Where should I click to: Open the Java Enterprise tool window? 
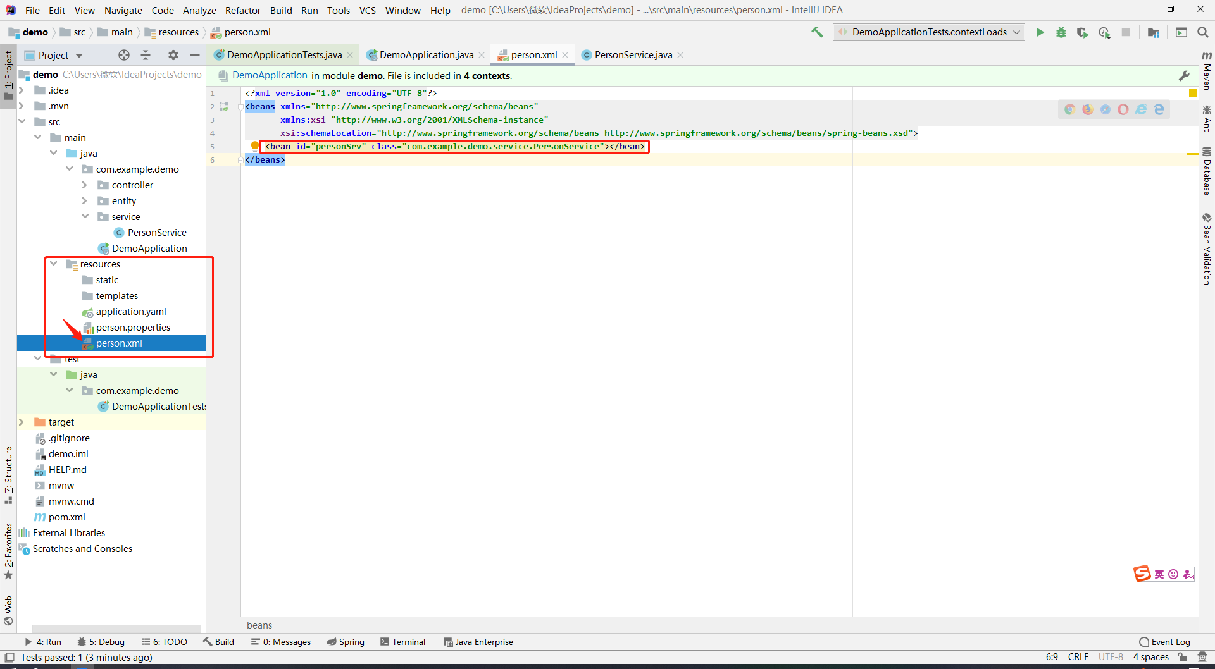(x=478, y=642)
